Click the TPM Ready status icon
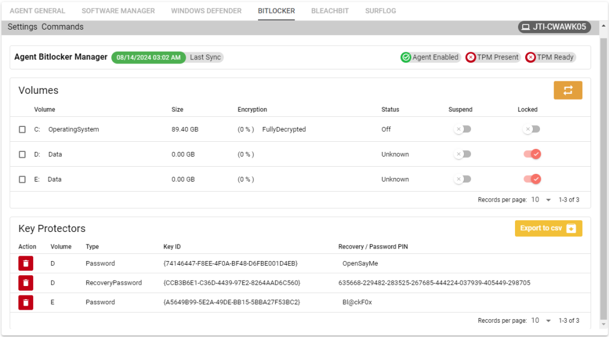The width and height of the screenshot is (609, 337). tap(530, 58)
